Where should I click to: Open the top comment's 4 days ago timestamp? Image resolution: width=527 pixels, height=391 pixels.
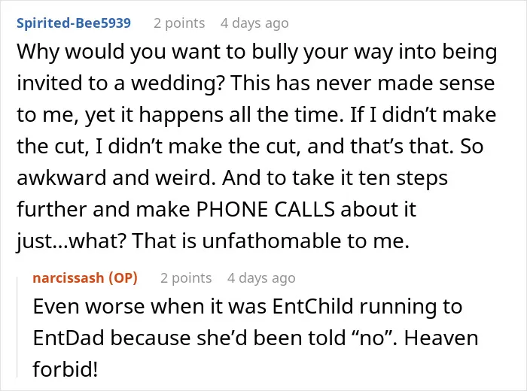click(254, 23)
